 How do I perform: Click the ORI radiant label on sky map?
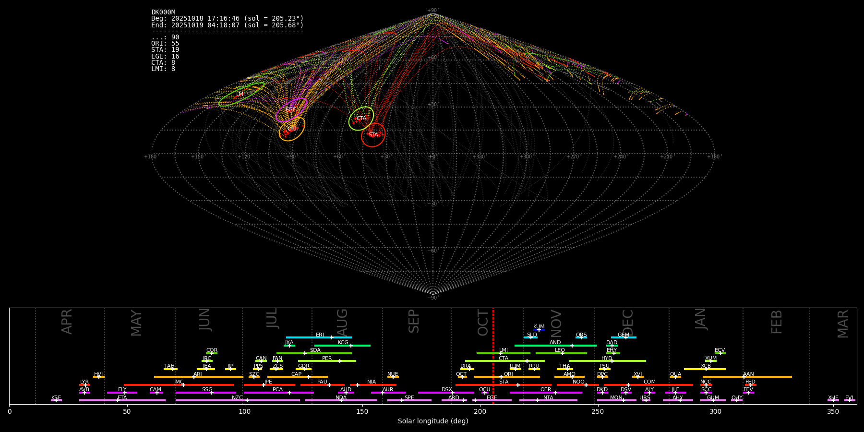292,129
